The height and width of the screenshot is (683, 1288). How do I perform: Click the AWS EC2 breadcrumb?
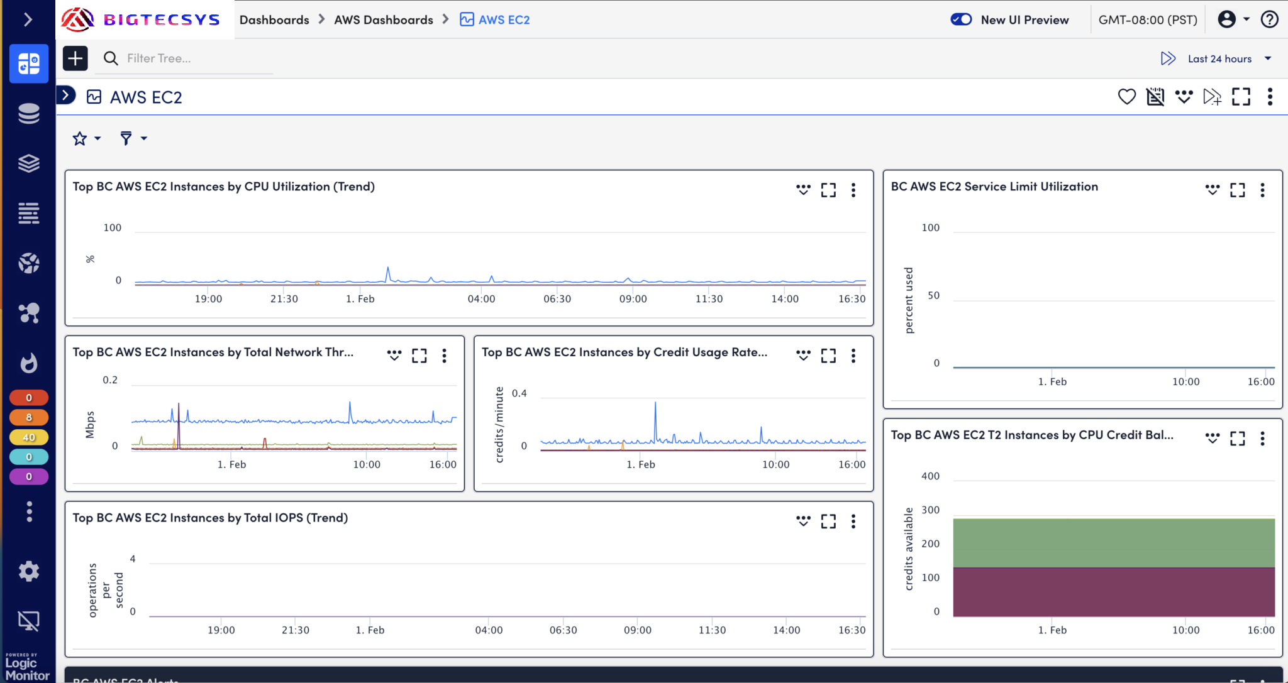pyautogui.click(x=495, y=19)
